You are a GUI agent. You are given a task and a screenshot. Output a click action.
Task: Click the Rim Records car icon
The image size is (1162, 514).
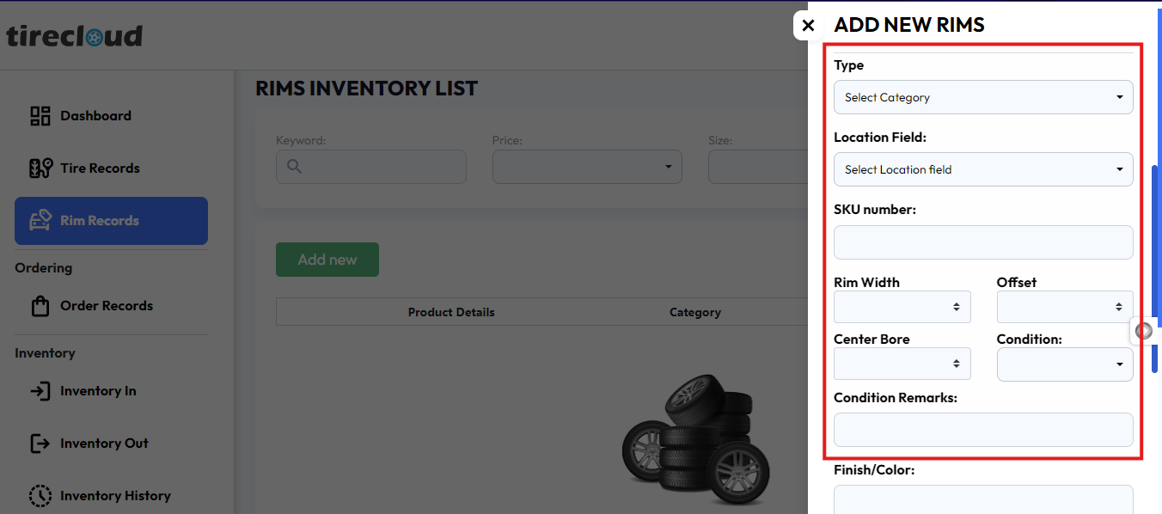pos(40,221)
